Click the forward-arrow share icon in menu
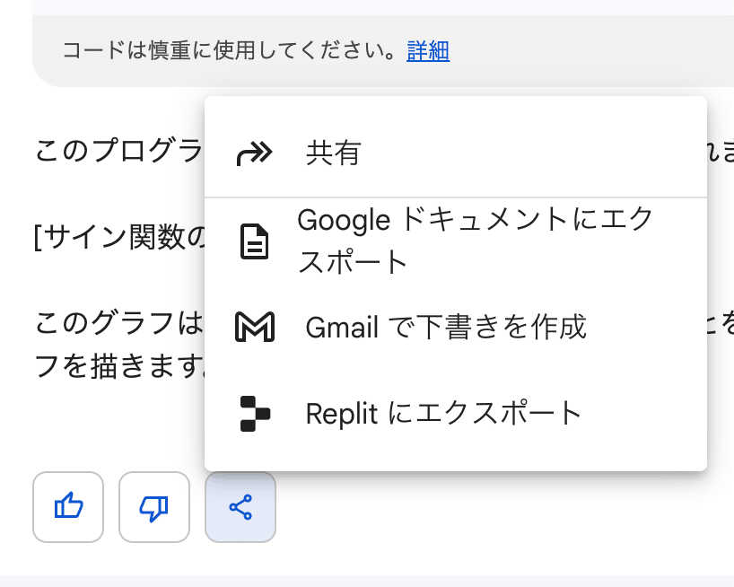Image resolution: width=734 pixels, height=587 pixels. 254,153
